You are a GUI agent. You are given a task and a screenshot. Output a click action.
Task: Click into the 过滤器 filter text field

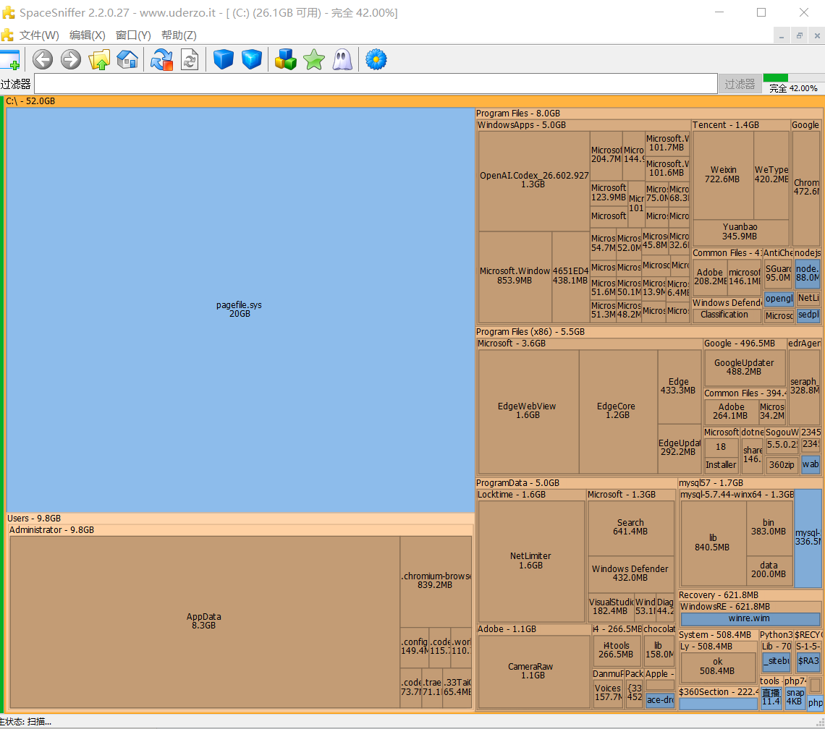[376, 84]
